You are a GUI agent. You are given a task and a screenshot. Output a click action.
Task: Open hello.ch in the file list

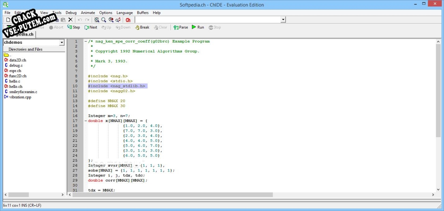pos(13,87)
